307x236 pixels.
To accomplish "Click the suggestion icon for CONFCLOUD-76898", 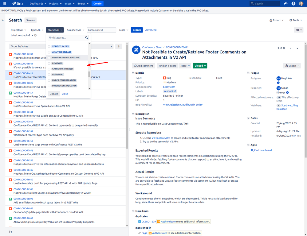I will tap(10, 199).
